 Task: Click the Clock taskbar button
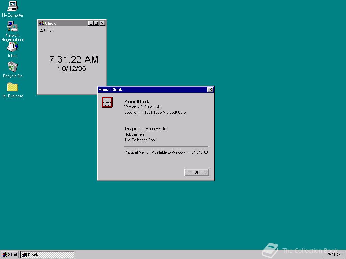point(47,255)
